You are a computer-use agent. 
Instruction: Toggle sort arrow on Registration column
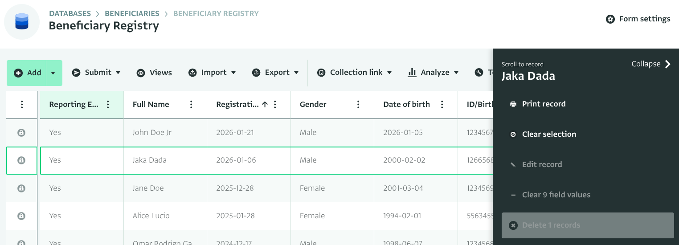pos(265,105)
